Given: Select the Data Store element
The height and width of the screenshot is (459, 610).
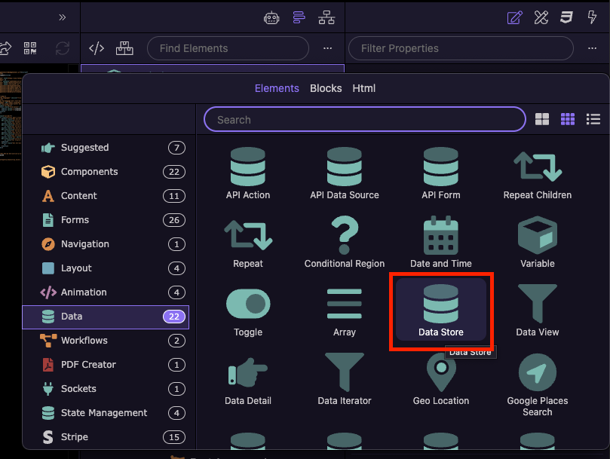Looking at the screenshot, I should (x=441, y=311).
